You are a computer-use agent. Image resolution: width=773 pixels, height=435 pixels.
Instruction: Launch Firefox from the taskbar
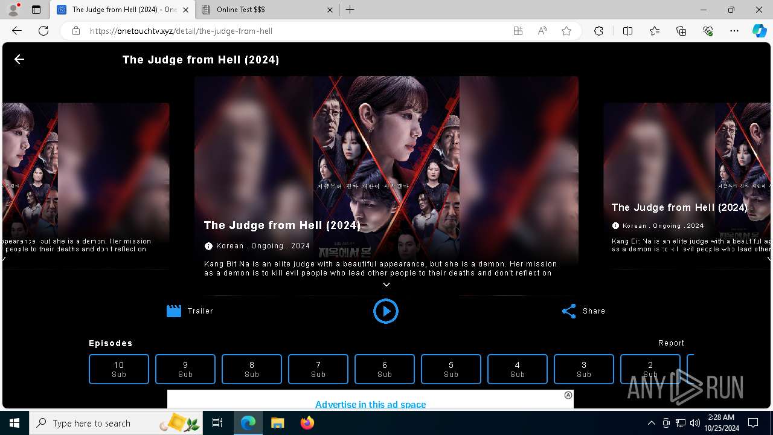point(307,423)
